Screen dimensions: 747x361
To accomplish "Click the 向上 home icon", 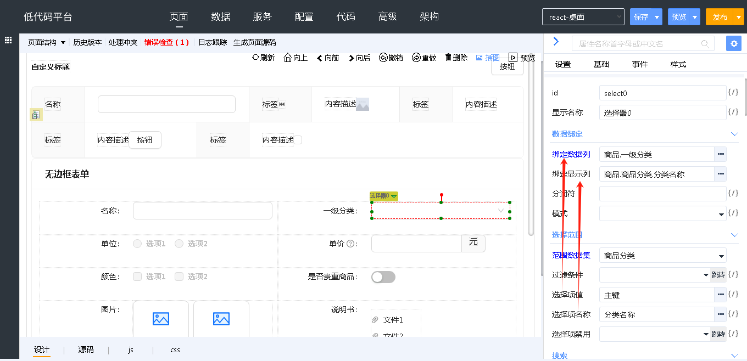I will point(288,58).
